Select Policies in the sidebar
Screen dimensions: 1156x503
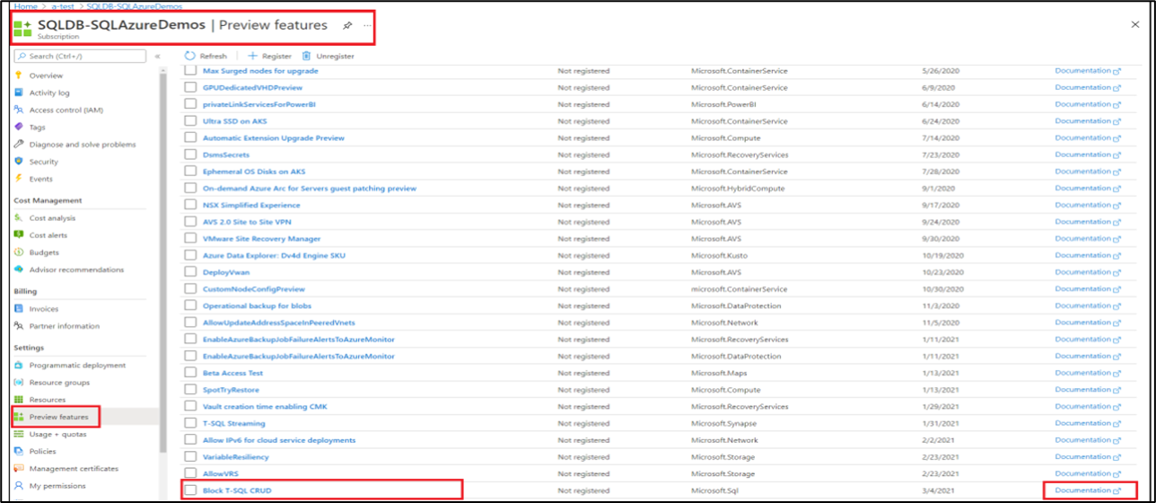click(x=42, y=451)
